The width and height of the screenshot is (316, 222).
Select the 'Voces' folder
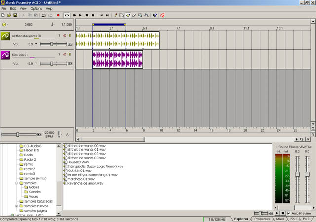(x=33, y=197)
